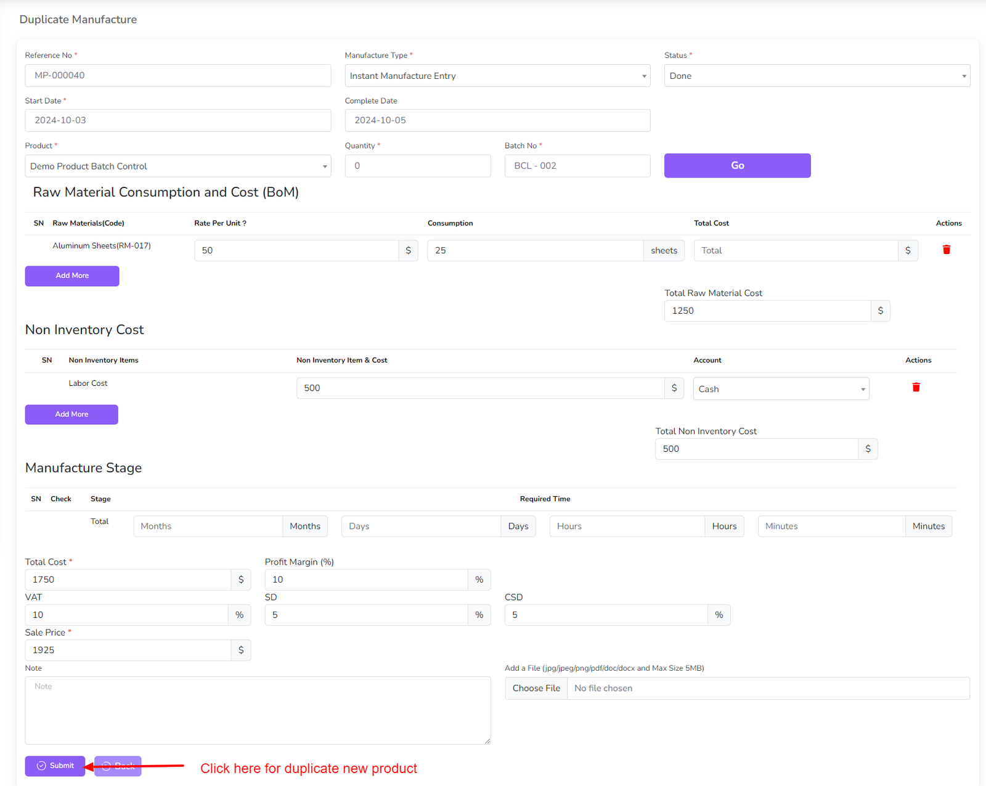Delete the Labor Cost row
The image size is (986, 786).
click(x=916, y=387)
